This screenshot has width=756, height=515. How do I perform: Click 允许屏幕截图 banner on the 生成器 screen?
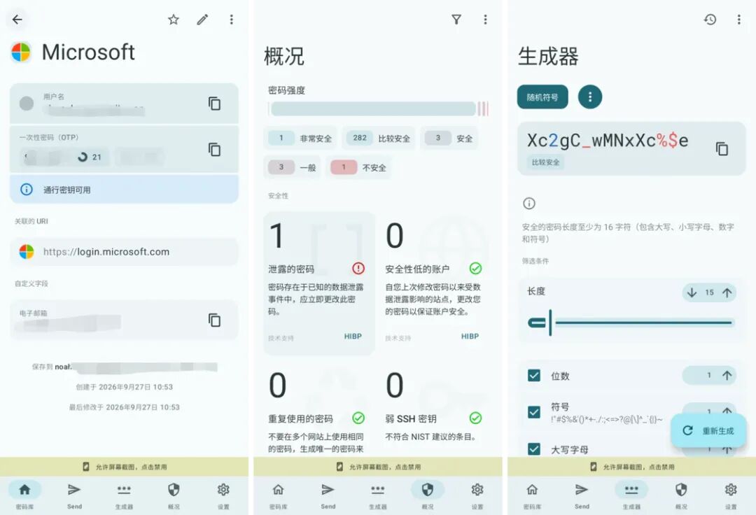pos(631,467)
